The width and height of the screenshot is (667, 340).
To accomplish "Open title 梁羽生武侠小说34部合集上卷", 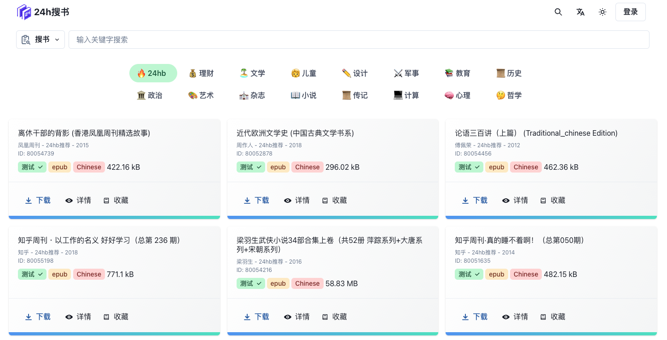I will click(x=330, y=245).
